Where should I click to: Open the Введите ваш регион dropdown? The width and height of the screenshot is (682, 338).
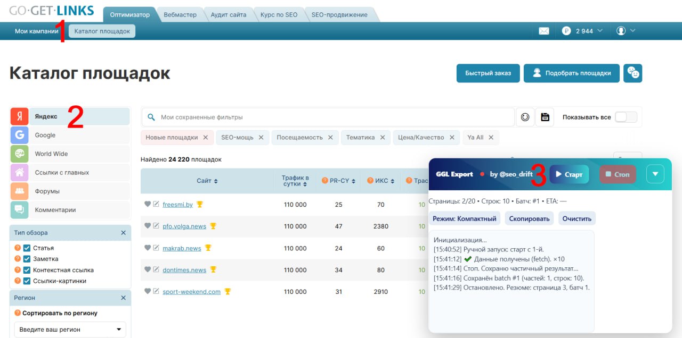click(x=70, y=329)
